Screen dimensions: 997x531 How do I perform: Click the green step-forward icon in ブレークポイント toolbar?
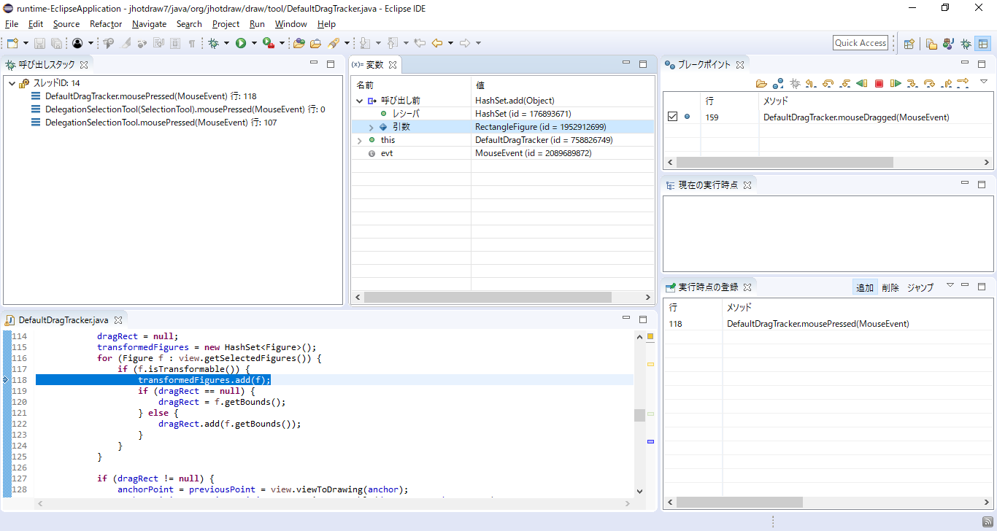(x=896, y=83)
